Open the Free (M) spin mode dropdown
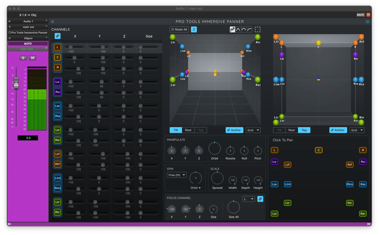Screen dimensions: 380x235 177,175
